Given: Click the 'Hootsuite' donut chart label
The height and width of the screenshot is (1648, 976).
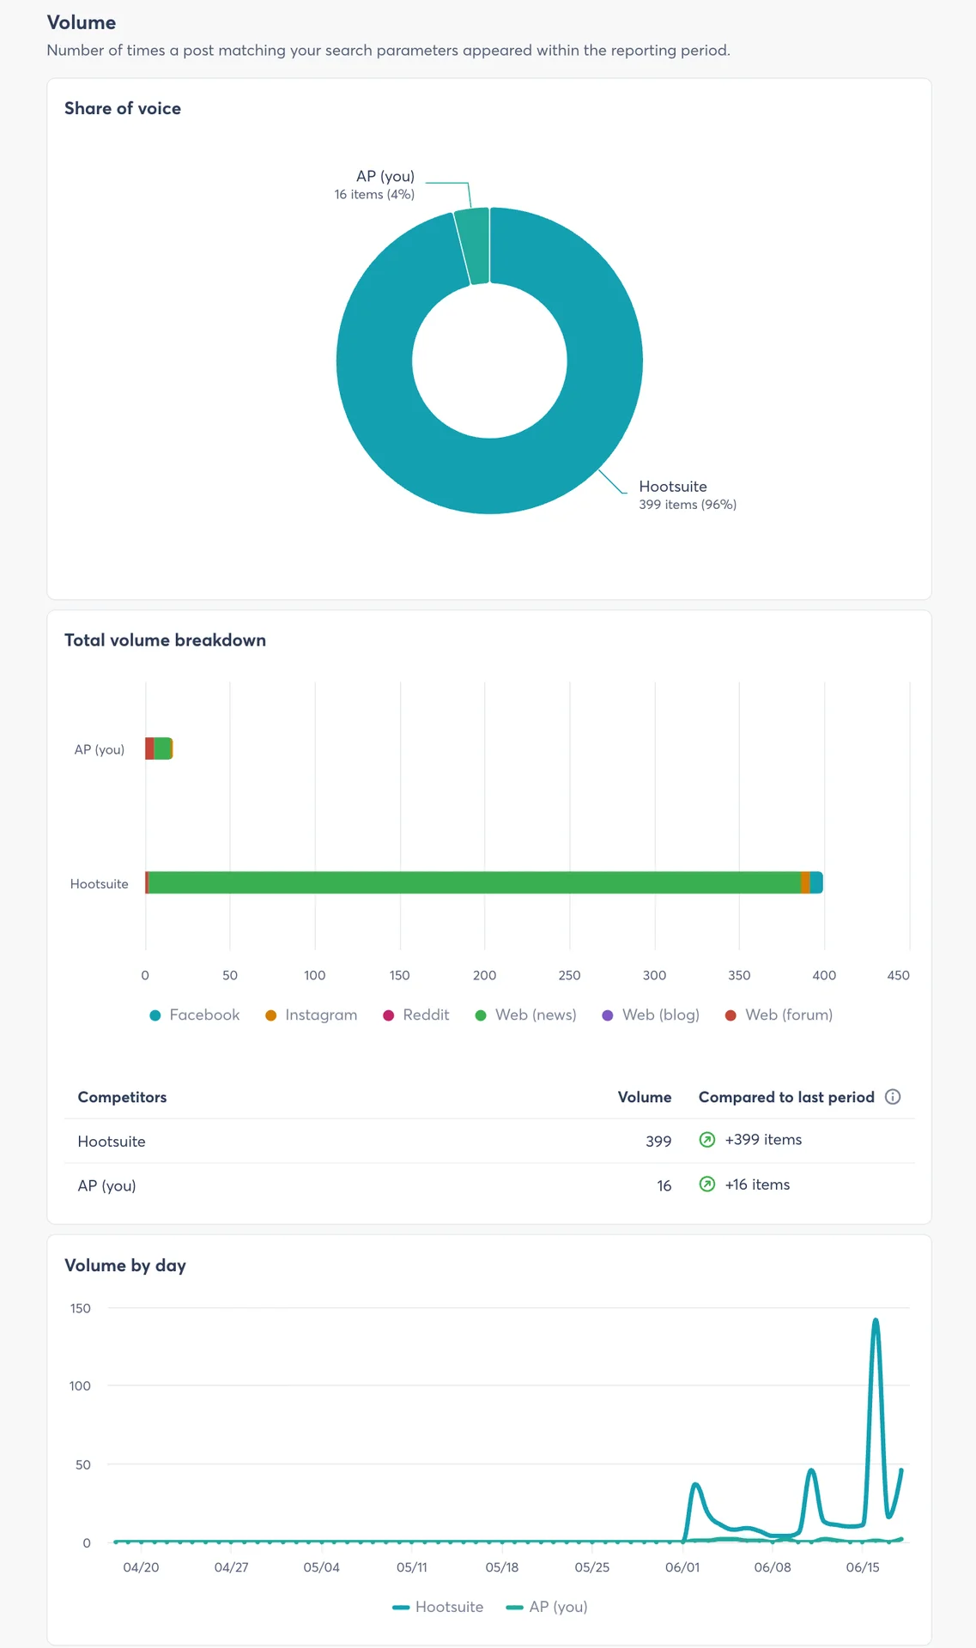Looking at the screenshot, I should click(x=673, y=487).
